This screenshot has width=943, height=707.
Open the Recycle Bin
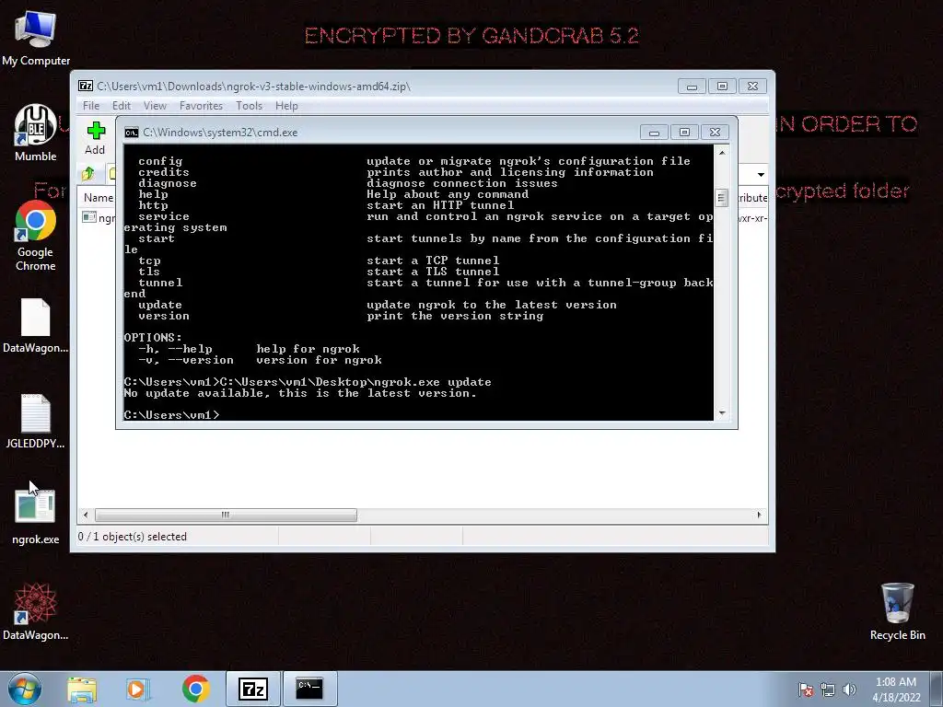897,611
